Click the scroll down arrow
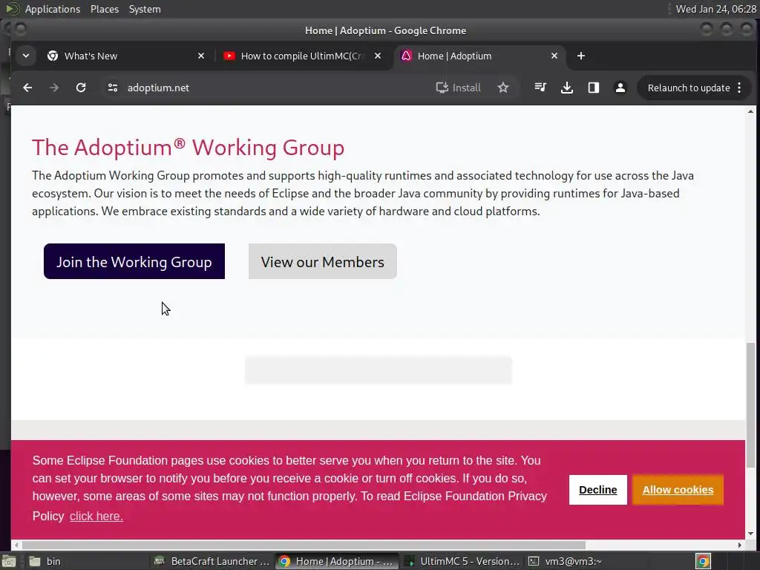This screenshot has width=760, height=570. coord(750,533)
